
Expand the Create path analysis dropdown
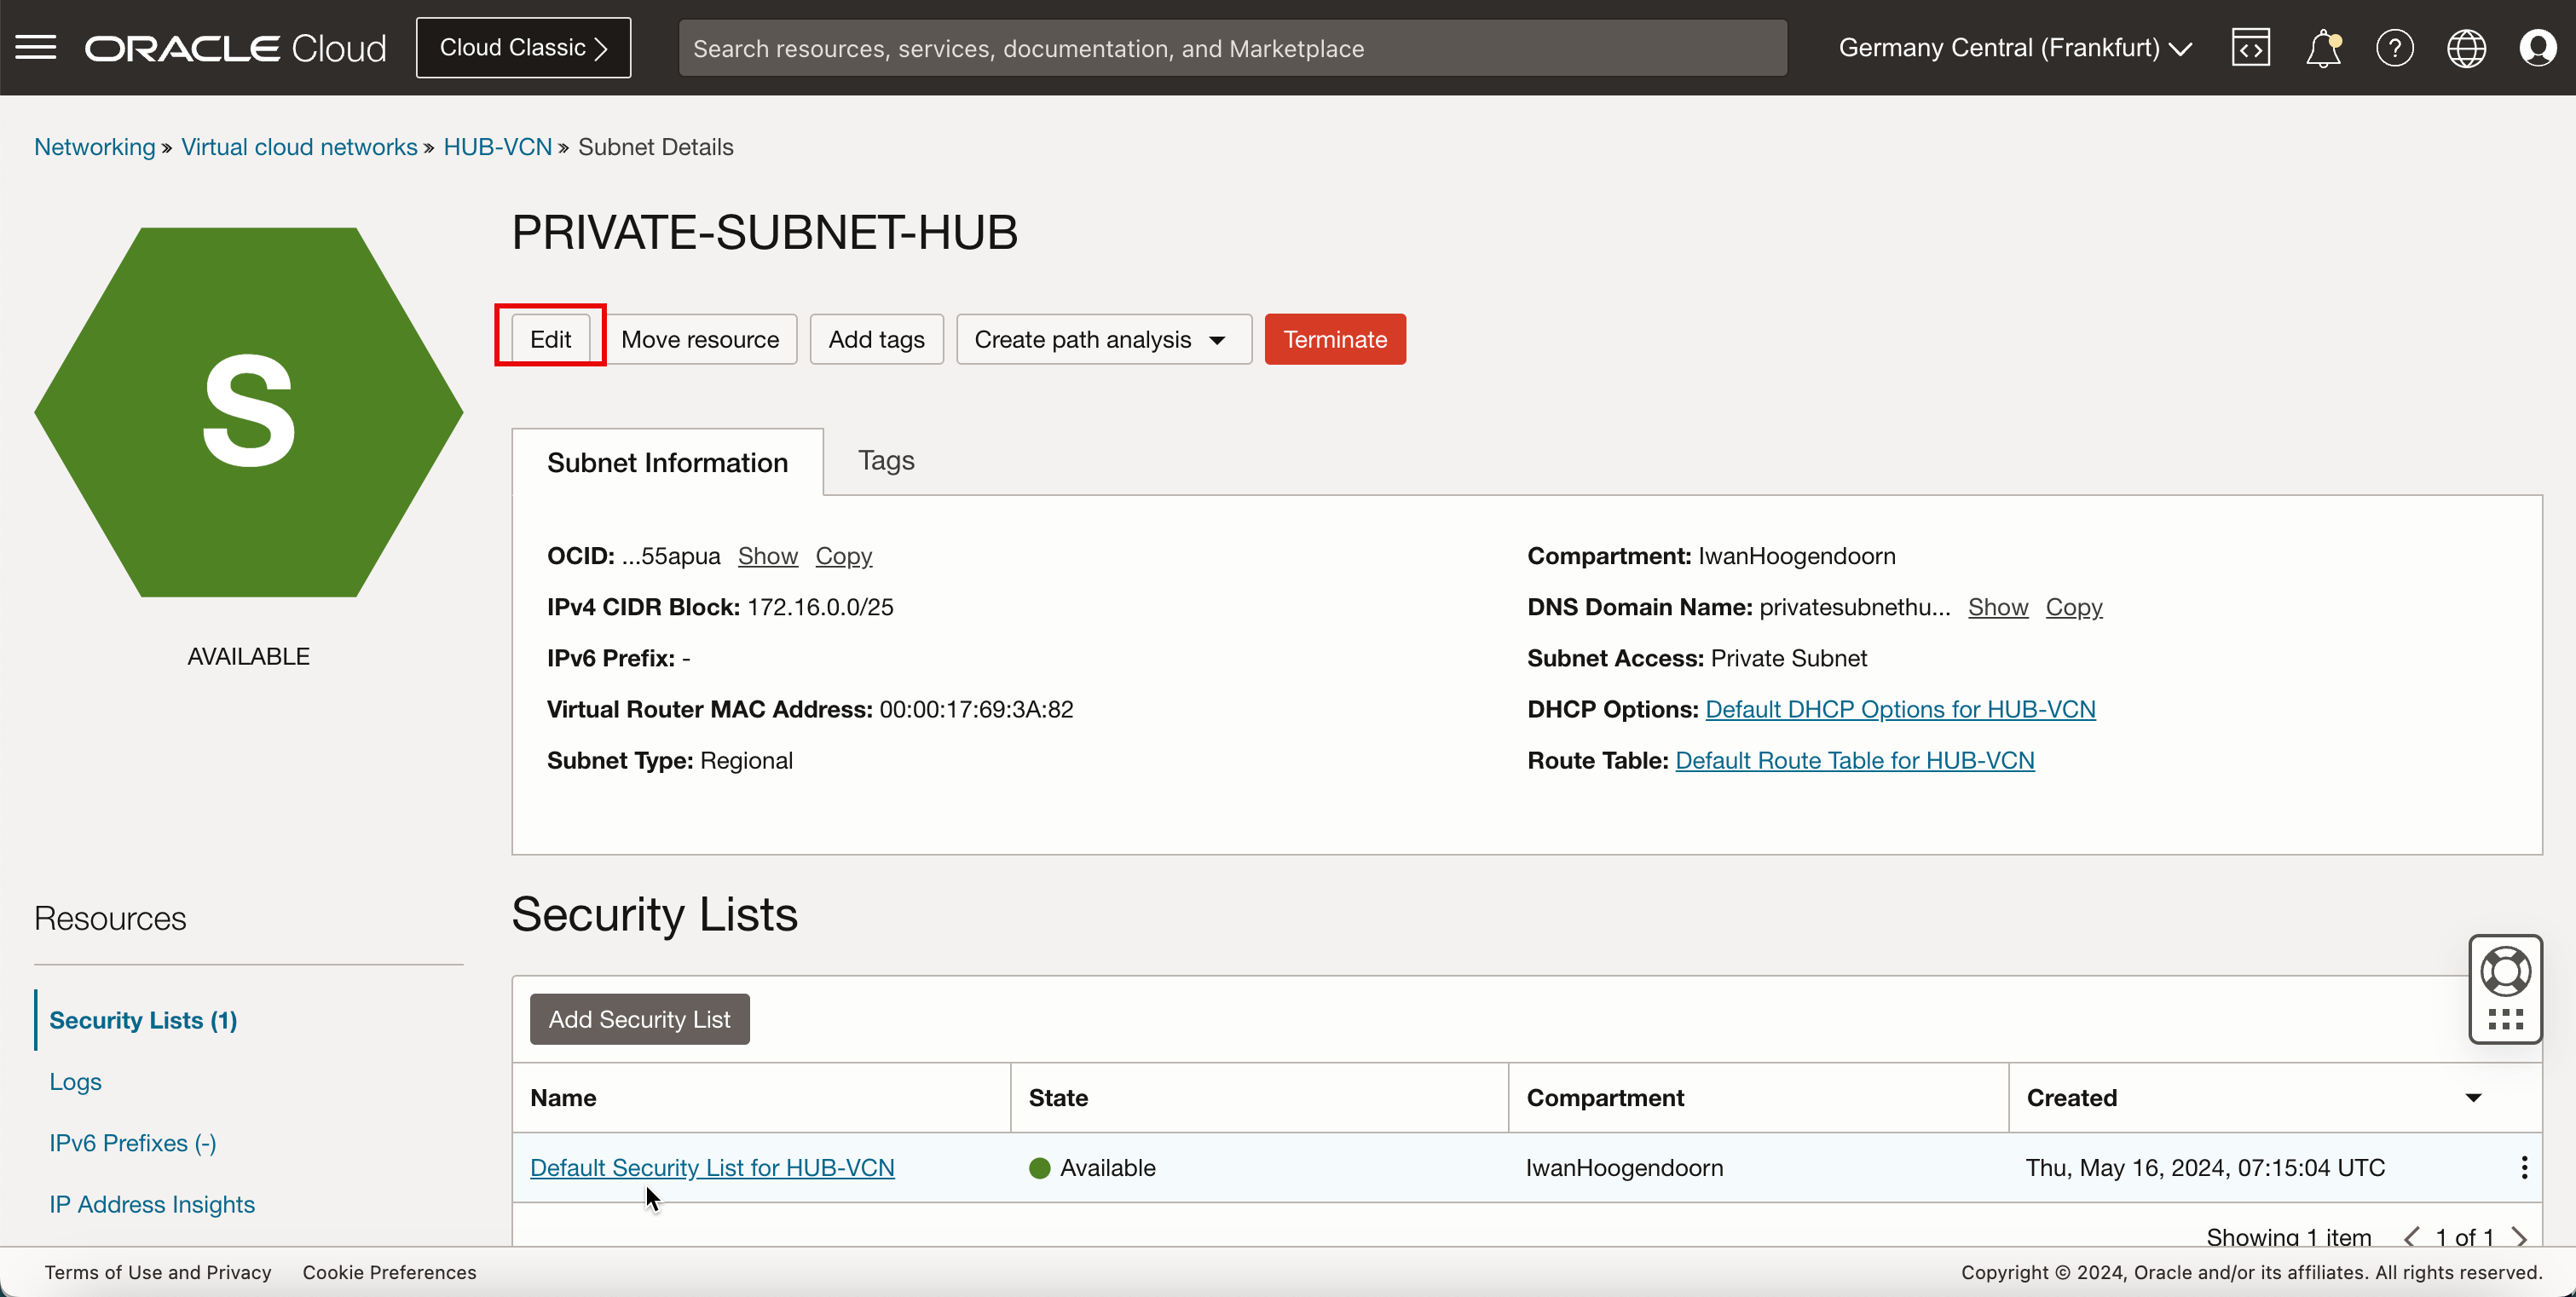(x=1221, y=339)
